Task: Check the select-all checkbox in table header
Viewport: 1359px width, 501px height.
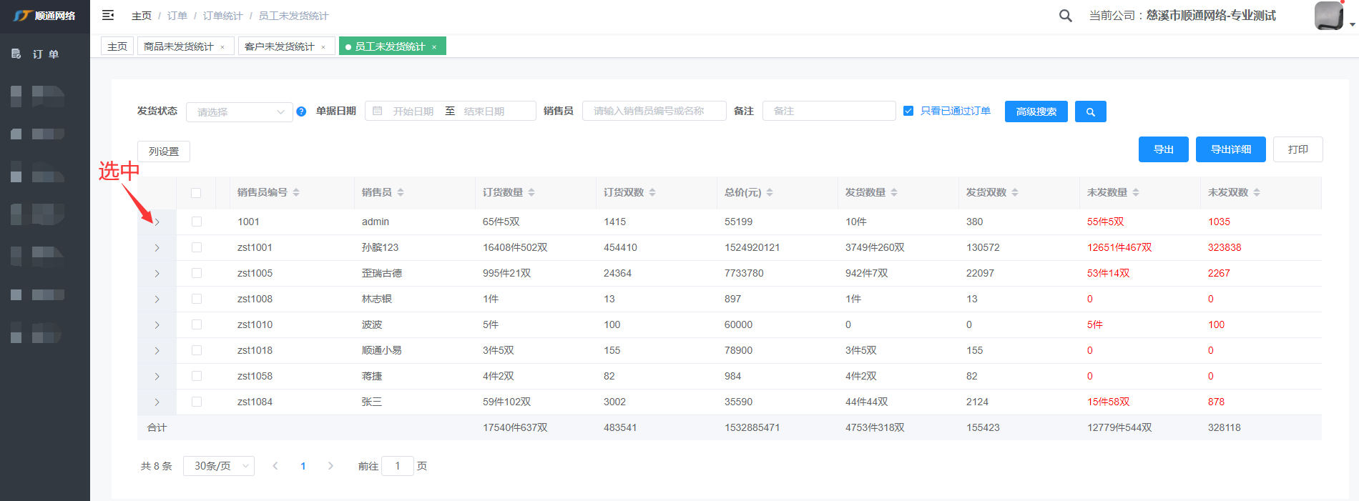Action: (x=196, y=193)
